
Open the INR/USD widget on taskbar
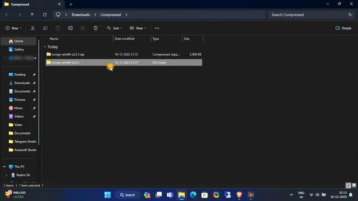click(x=16, y=195)
